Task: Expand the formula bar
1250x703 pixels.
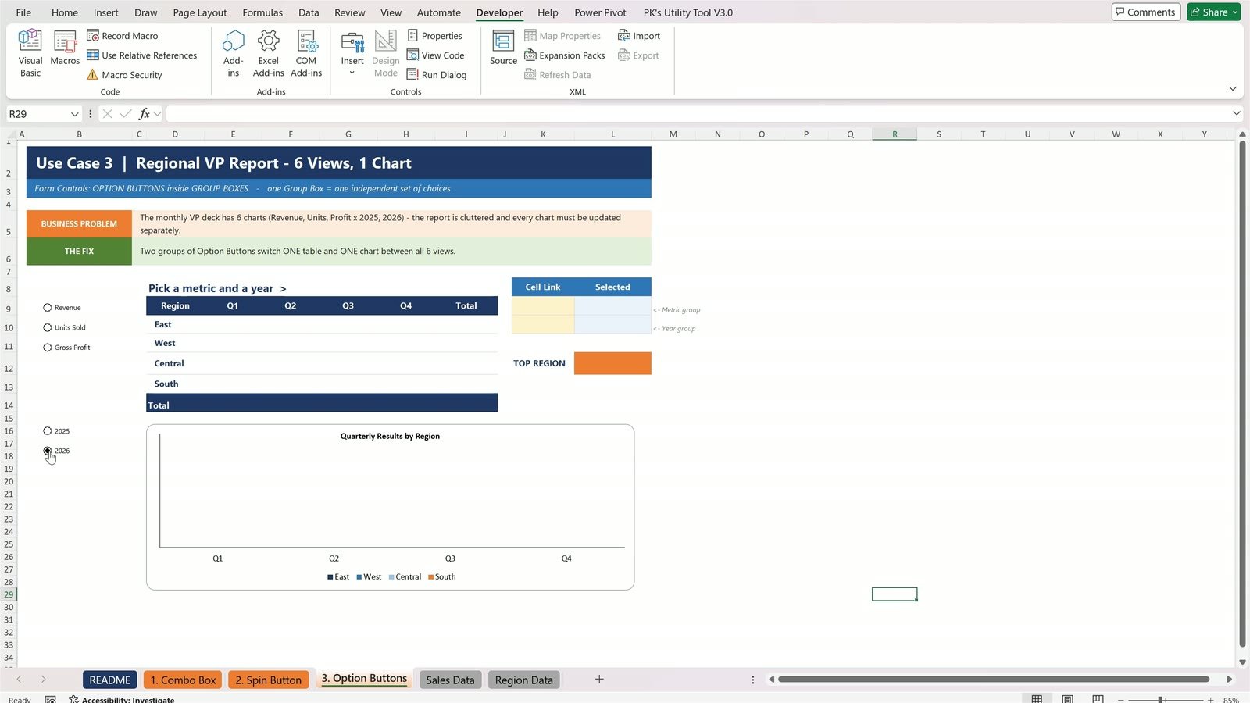Action: pyautogui.click(x=1236, y=114)
